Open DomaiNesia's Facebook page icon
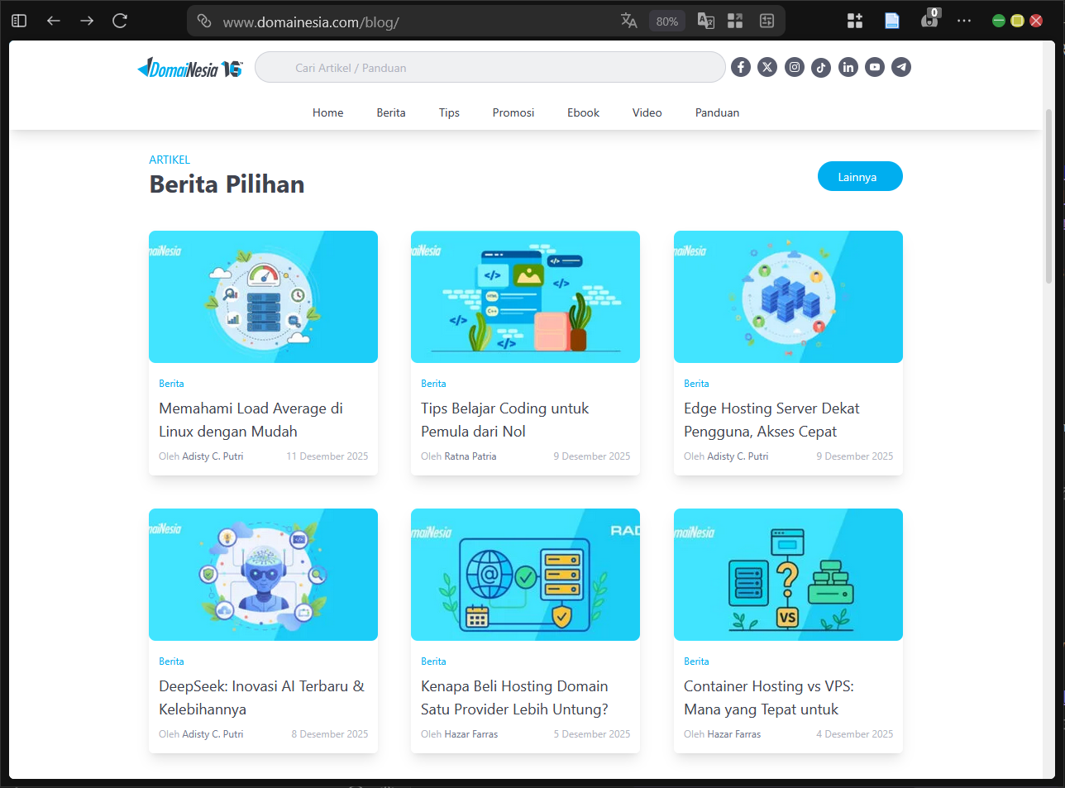Image resolution: width=1065 pixels, height=788 pixels. (740, 67)
